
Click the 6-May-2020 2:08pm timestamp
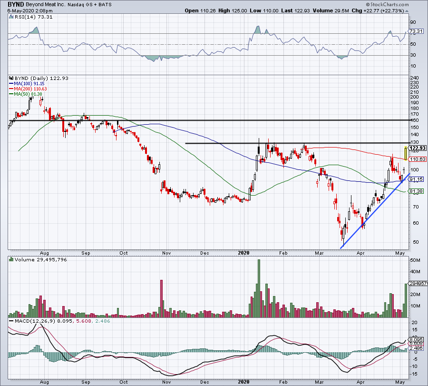(30, 11)
